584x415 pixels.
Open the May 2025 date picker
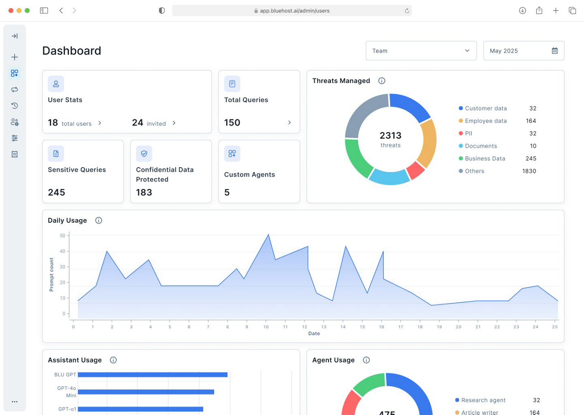(524, 51)
